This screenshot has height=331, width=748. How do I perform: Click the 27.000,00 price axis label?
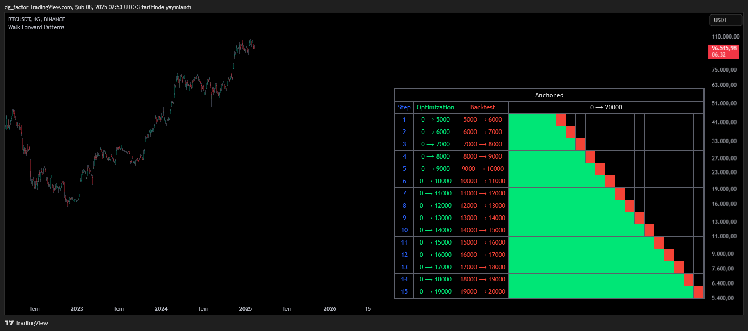pyautogui.click(x=724, y=158)
